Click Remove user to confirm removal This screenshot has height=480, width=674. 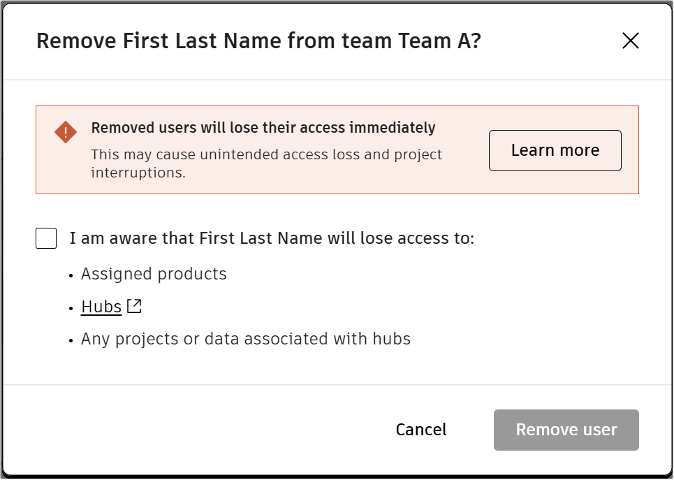(x=566, y=430)
